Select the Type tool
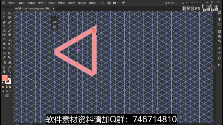223x125 pixels. [x=4, y=26]
